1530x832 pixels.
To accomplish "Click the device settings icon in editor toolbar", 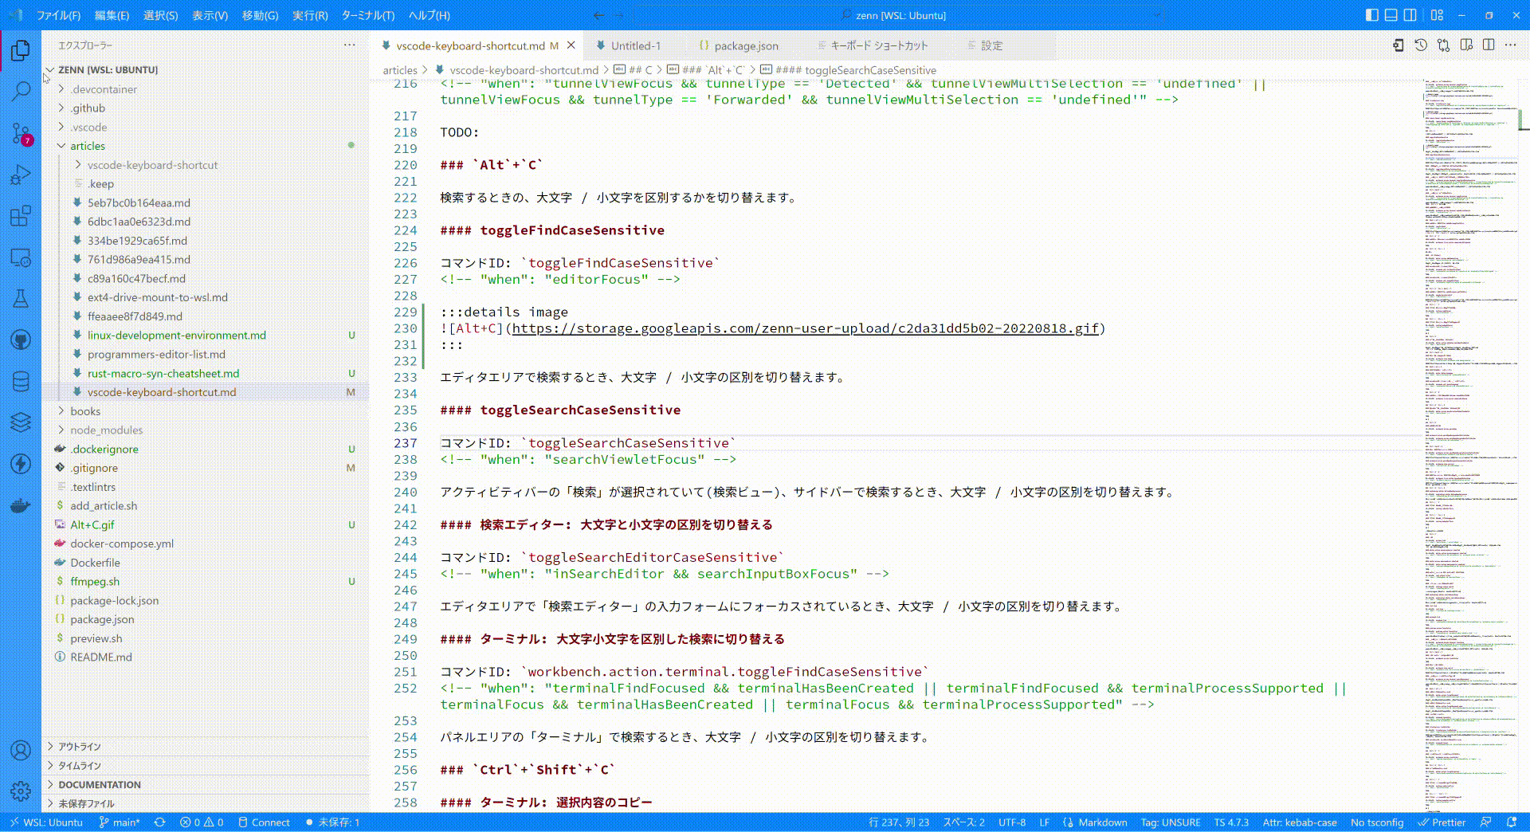I will (1398, 45).
